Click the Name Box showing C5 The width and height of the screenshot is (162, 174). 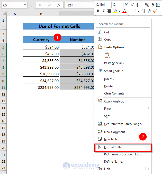pyautogui.click(x=14, y=5)
